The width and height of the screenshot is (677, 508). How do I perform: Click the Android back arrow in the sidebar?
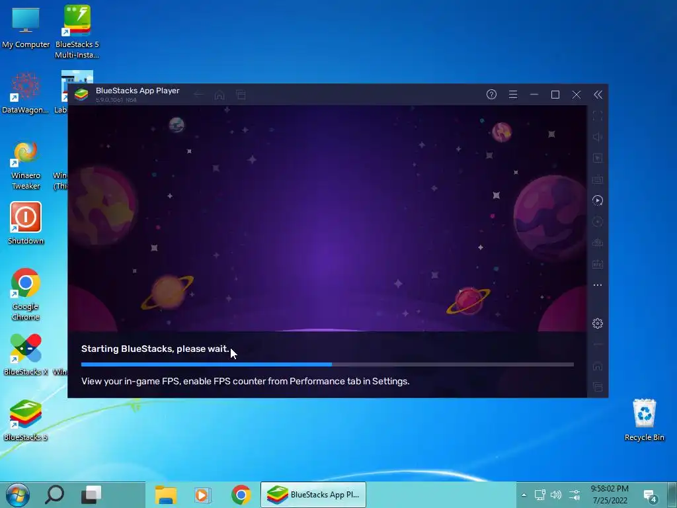[598, 345]
